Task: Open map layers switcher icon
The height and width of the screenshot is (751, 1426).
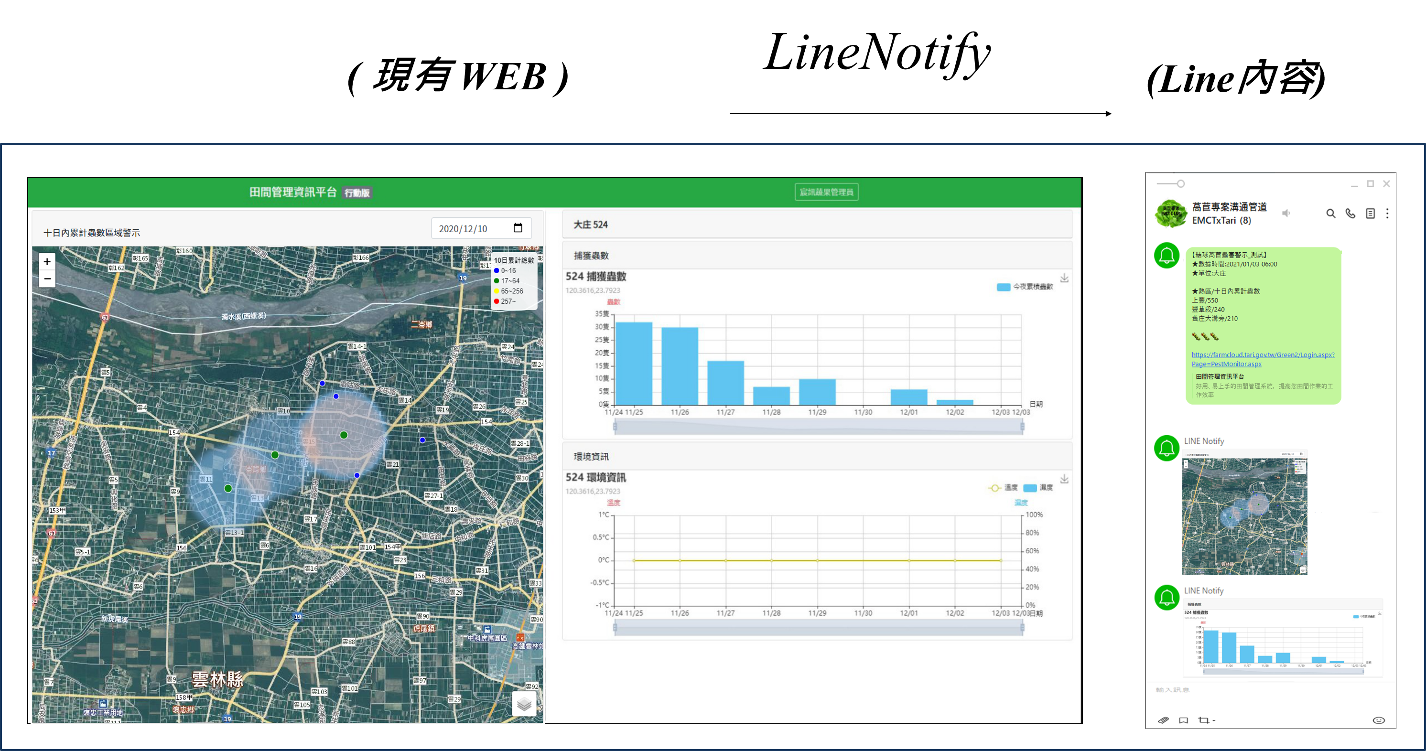Action: click(524, 704)
